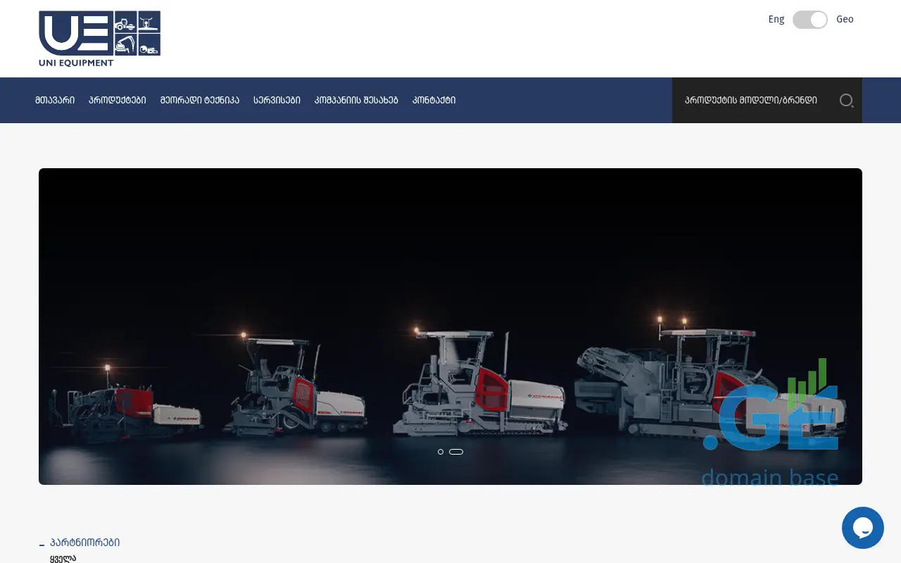
Task: Click the .GE domain base badge
Action: pyautogui.click(x=771, y=429)
